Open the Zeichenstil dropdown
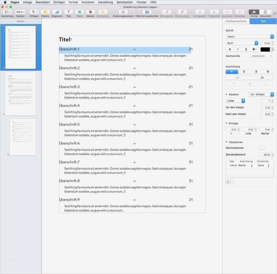The image size is (277, 274). tap(262, 56)
